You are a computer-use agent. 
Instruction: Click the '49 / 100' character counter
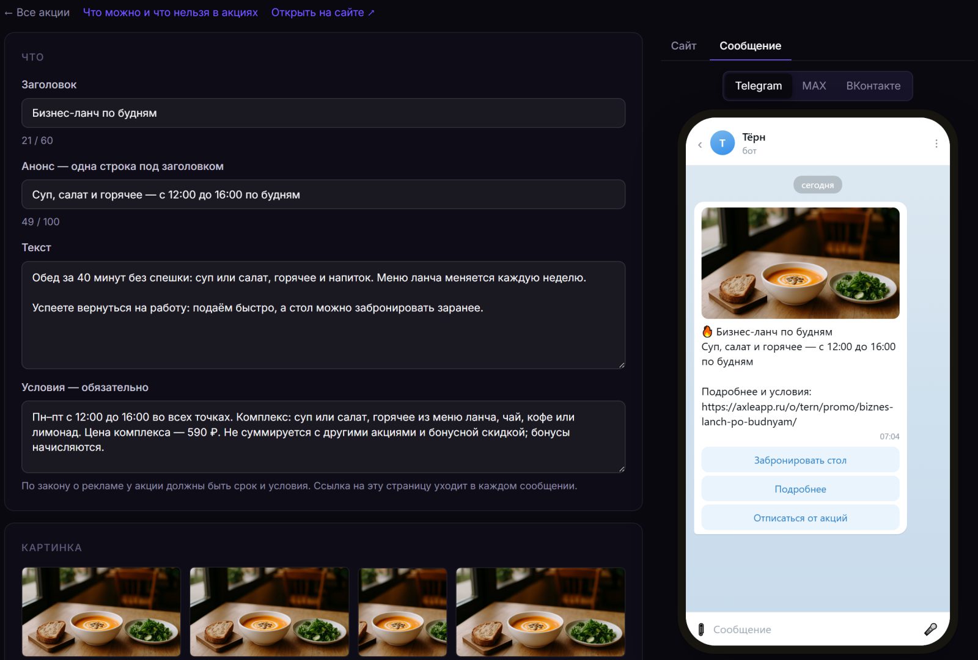tap(40, 222)
